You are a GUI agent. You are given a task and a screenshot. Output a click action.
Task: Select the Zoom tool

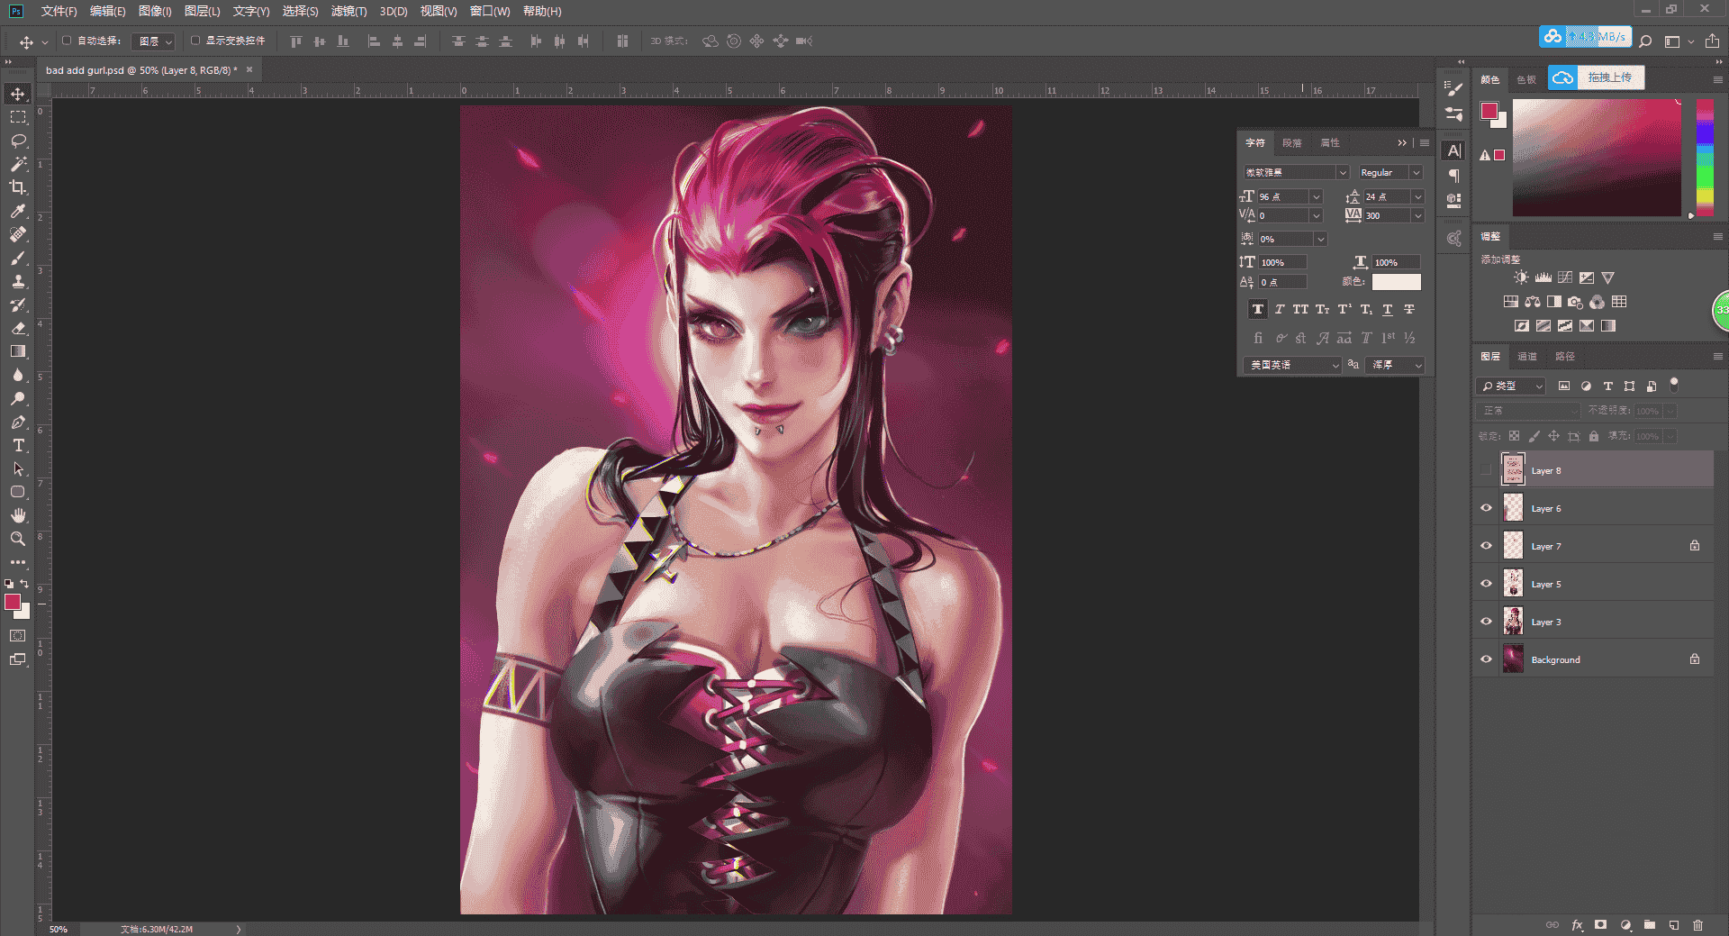pos(18,539)
